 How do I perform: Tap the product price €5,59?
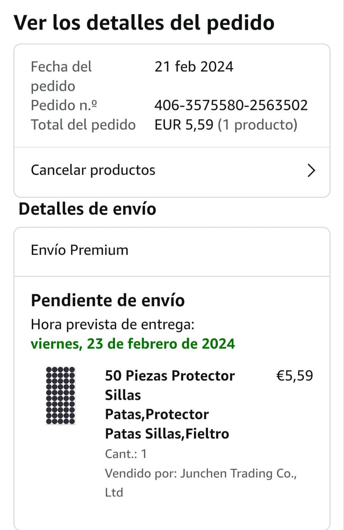point(294,376)
